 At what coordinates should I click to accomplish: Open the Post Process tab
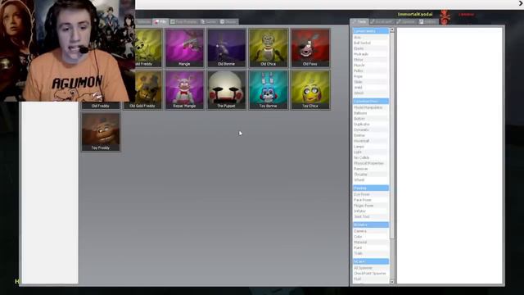click(183, 22)
